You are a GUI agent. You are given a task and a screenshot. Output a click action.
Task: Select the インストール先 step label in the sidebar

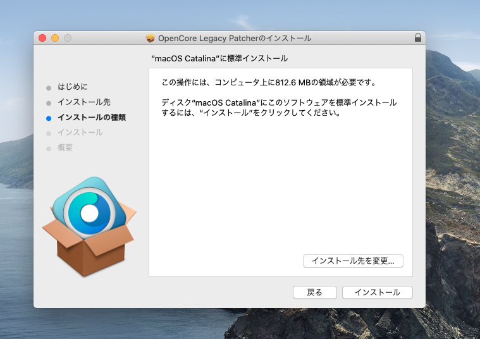click(84, 102)
